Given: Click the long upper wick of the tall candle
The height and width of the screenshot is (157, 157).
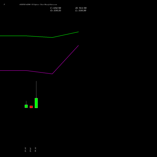Looking at the screenshot, I should (36, 89).
